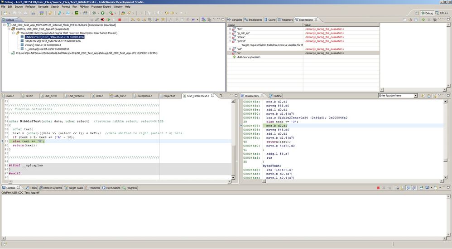This screenshot has width=452, height=249.
Task: Switch to the C/C++ perspective
Action: pyautogui.click(x=442, y=13)
